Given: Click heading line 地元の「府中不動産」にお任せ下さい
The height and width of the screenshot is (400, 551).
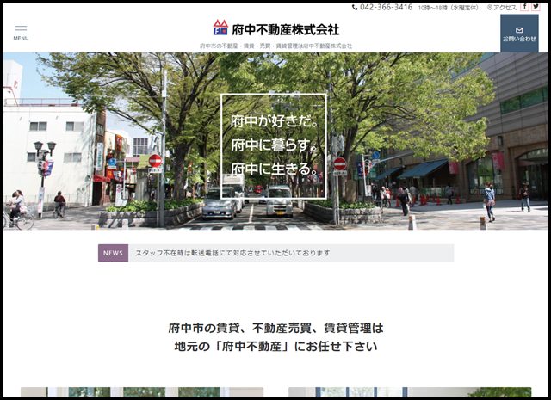Looking at the screenshot, I should click(x=275, y=347).
